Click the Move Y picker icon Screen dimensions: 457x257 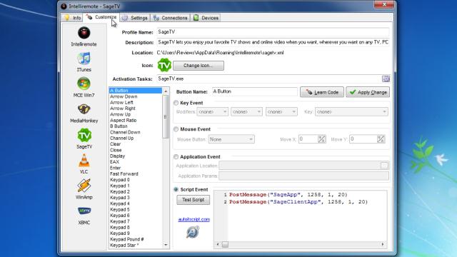click(381, 139)
